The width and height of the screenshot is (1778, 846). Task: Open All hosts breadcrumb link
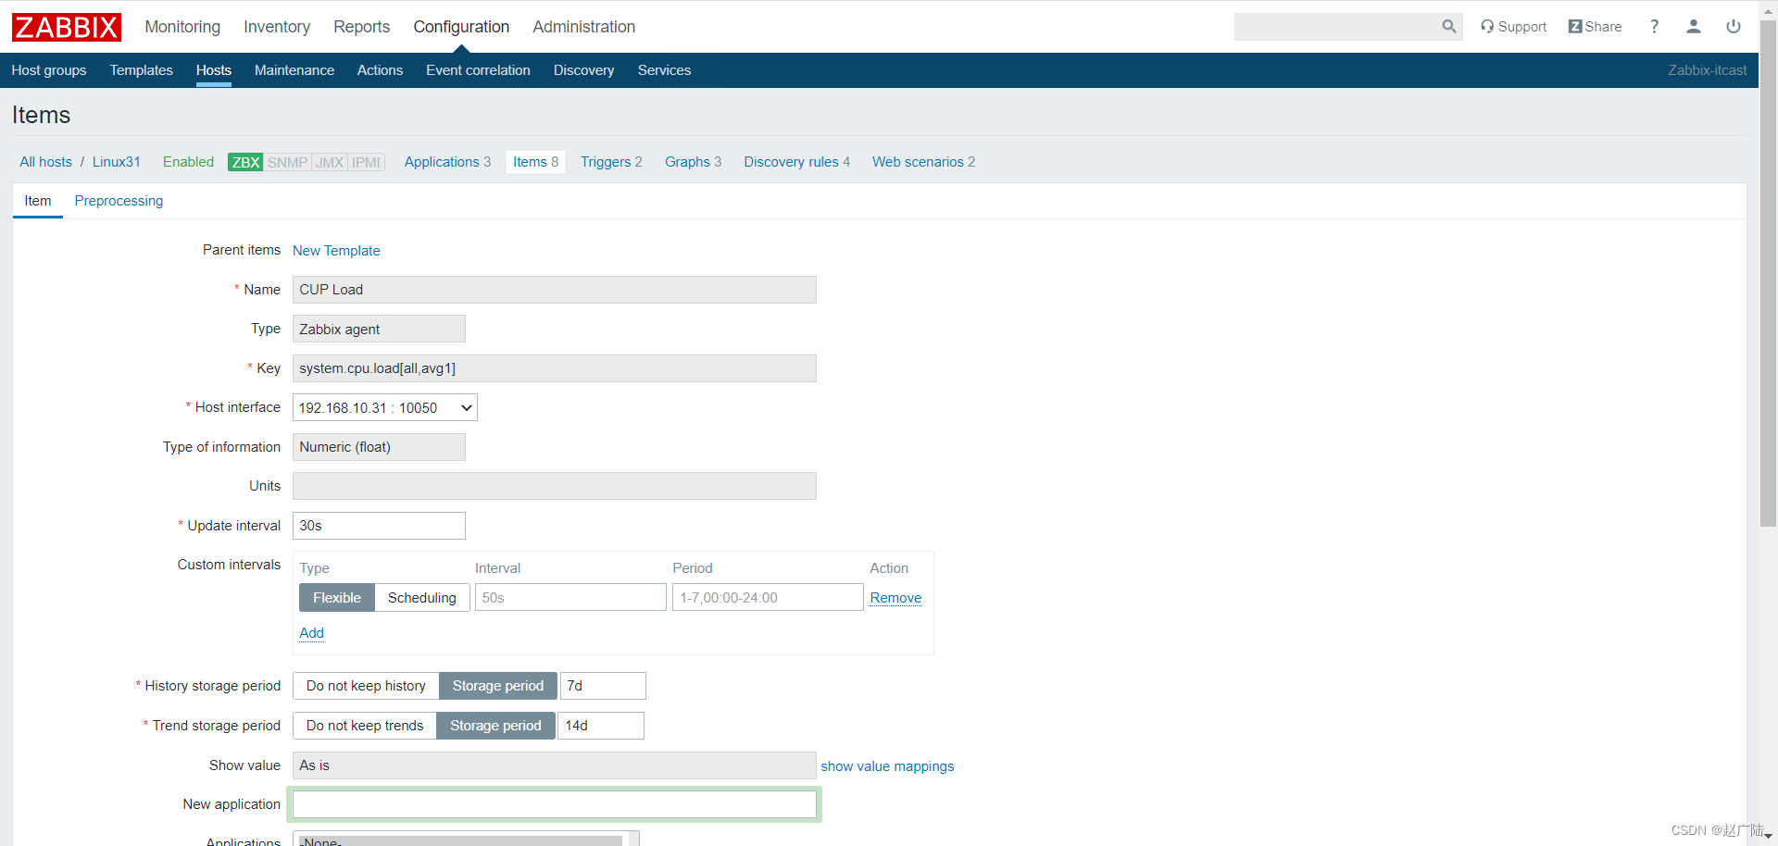pyautogui.click(x=45, y=162)
